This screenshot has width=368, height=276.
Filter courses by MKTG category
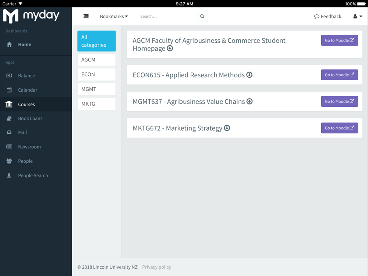click(x=96, y=104)
